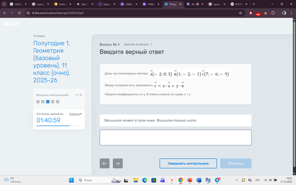Open the IBLS logo home link
This screenshot has height=185, width=296.
click(11, 24)
